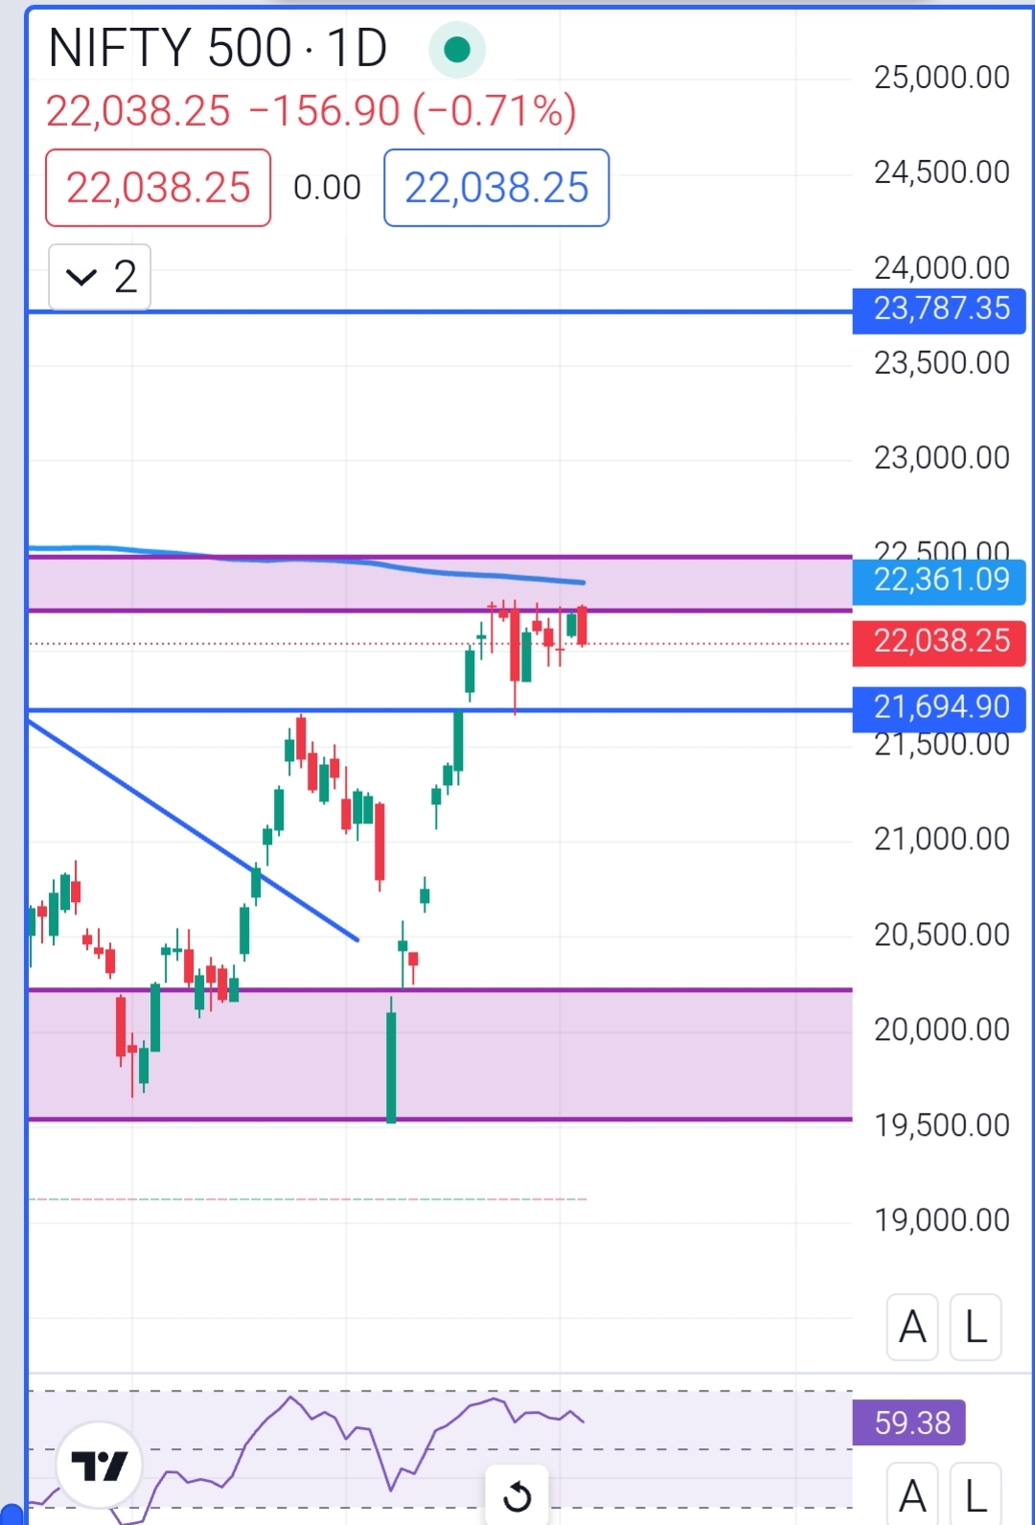The image size is (1035, 1525).
Task: Tap the TradingView logo icon
Action: pyautogui.click(x=100, y=1466)
